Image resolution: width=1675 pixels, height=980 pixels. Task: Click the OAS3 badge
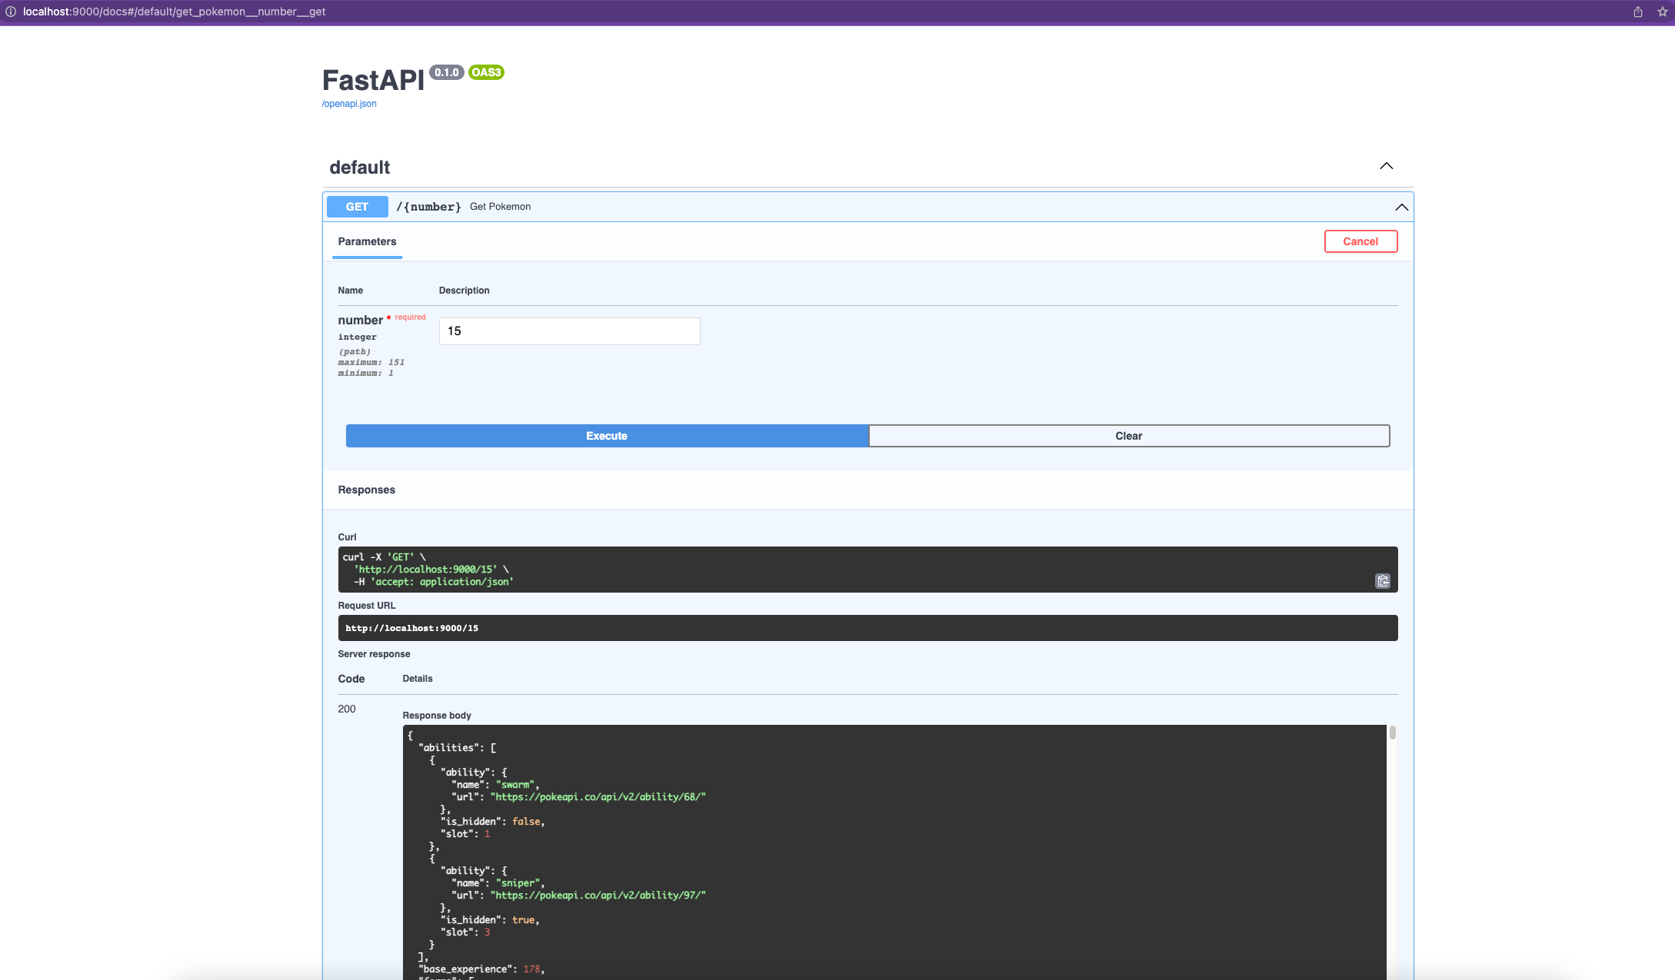point(486,72)
